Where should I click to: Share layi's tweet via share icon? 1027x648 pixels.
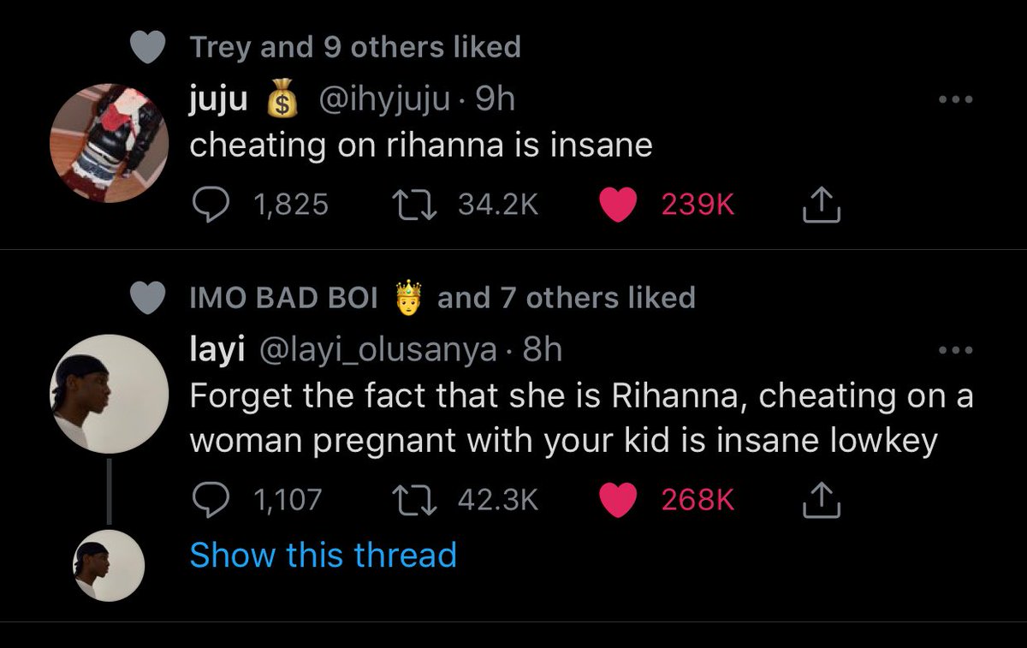pyautogui.click(x=821, y=499)
